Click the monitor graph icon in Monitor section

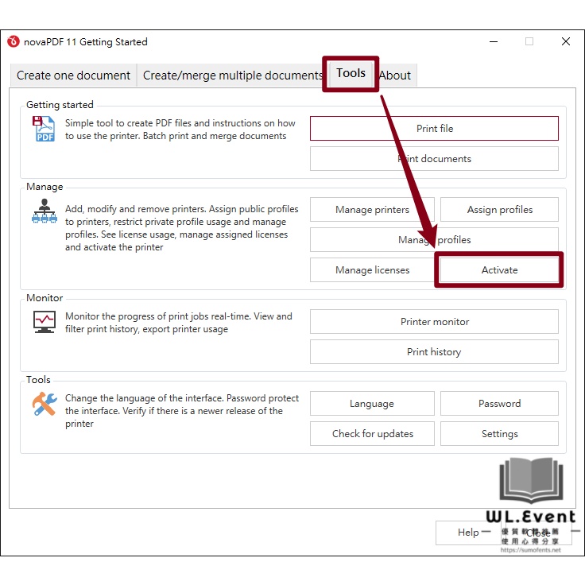(x=44, y=321)
